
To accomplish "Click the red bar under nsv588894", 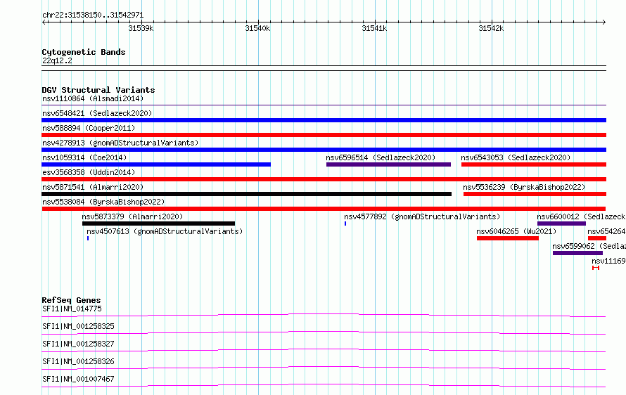I will [x=324, y=135].
